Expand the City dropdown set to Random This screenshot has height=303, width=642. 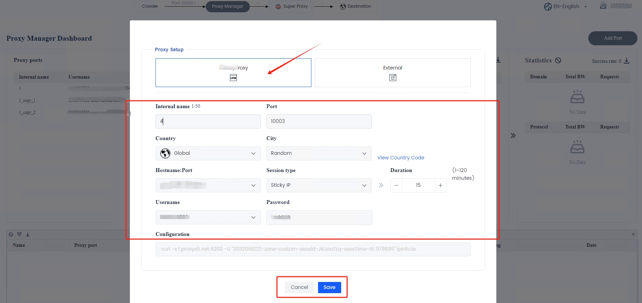[x=319, y=153]
